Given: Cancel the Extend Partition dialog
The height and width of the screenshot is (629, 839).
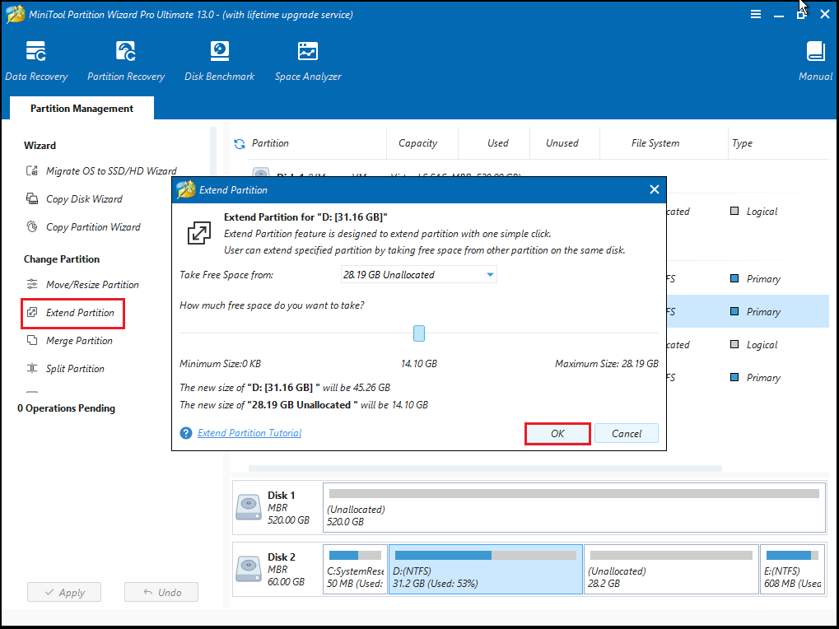Looking at the screenshot, I should point(627,434).
